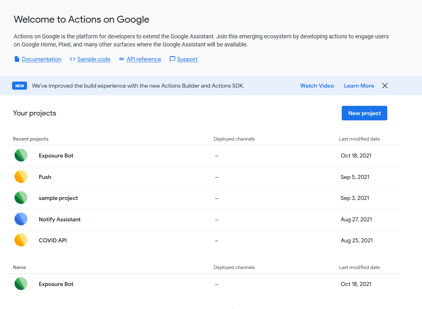Click the blue Notify Assistant project icon

[21, 219]
